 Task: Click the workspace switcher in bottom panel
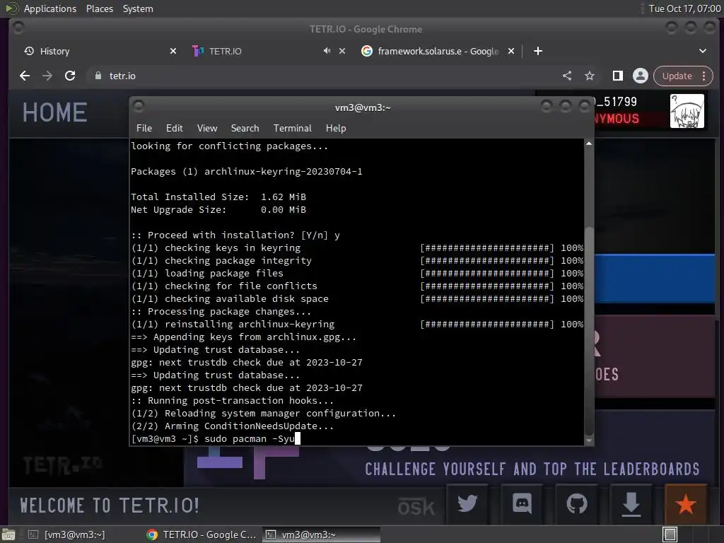tap(670, 535)
